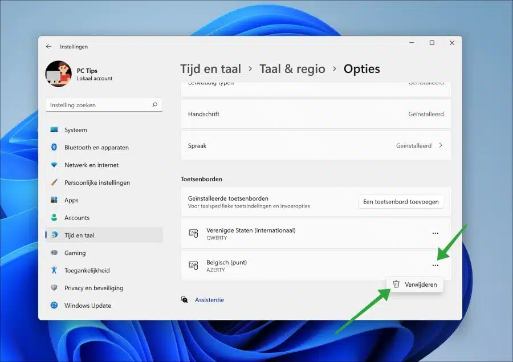
Task: Open more options for Verenigde Staten keyboard
Action: pyautogui.click(x=435, y=233)
